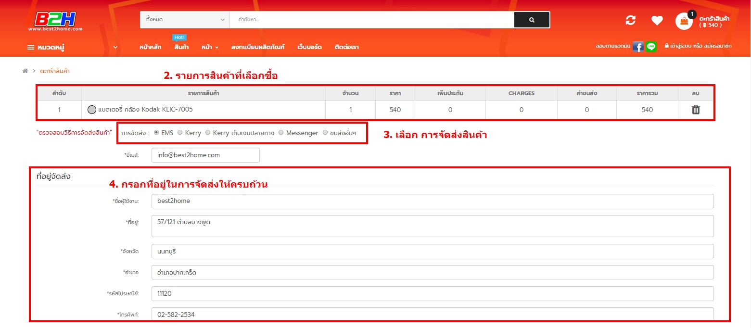Click the ตะกร้าสินค้า breadcrumb link
The width and height of the screenshot is (751, 328).
(55, 71)
